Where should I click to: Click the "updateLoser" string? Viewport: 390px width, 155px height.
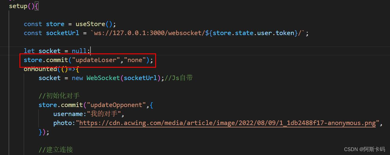[96, 60]
